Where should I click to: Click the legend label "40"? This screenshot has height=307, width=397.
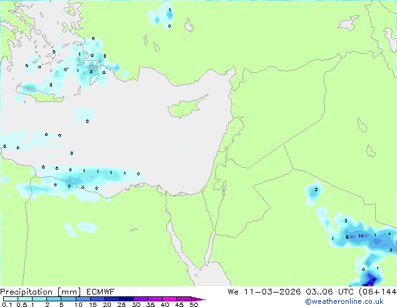165,304
